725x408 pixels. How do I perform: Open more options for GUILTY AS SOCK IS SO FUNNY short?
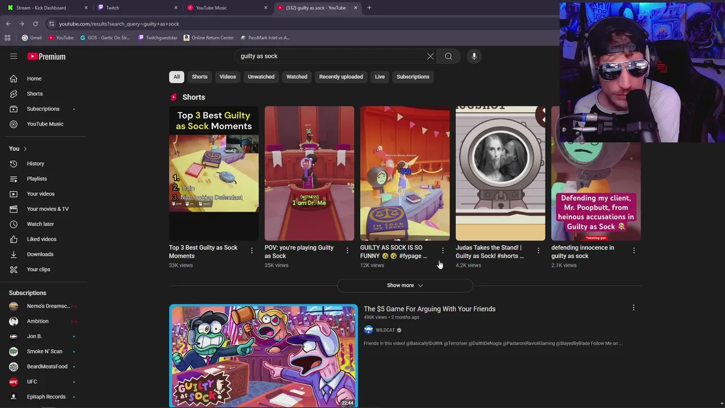443,250
